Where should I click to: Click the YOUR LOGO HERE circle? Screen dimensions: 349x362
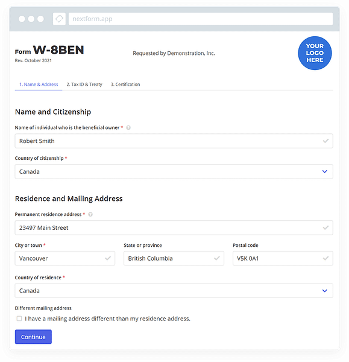click(x=315, y=53)
